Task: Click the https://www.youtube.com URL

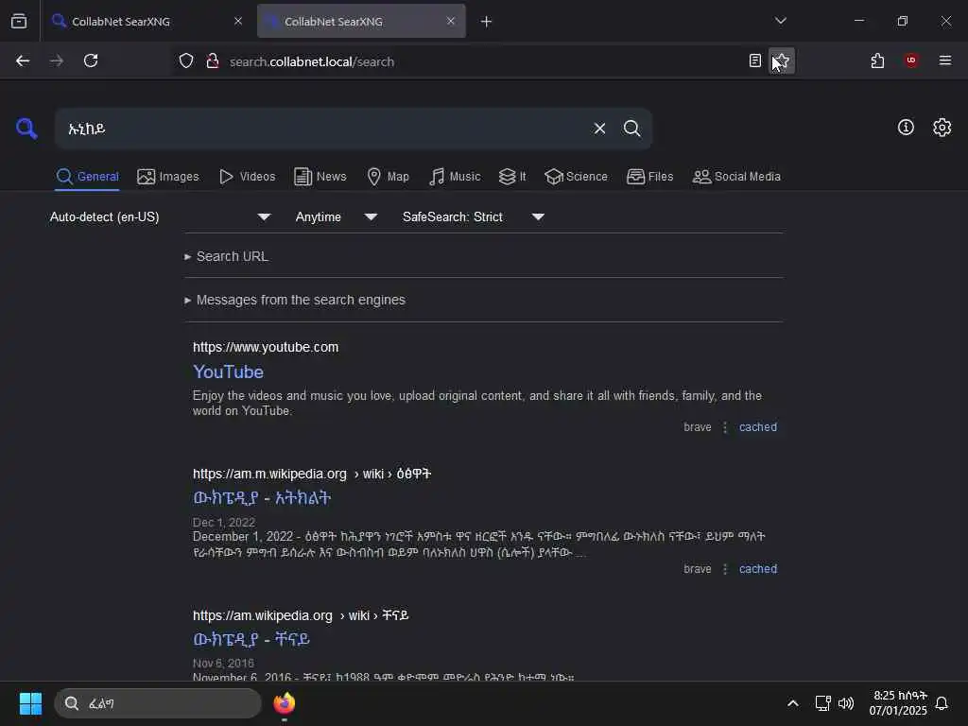Action: pos(266,347)
